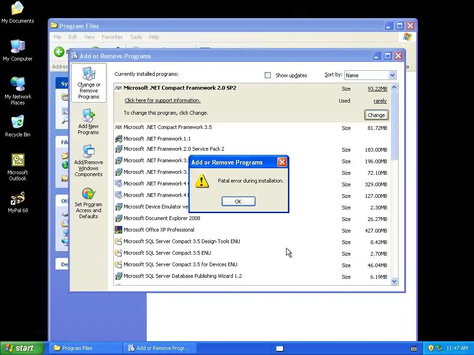The image size is (474, 355).
Task: Open Favorites menu in Program Files window
Action: click(x=112, y=37)
